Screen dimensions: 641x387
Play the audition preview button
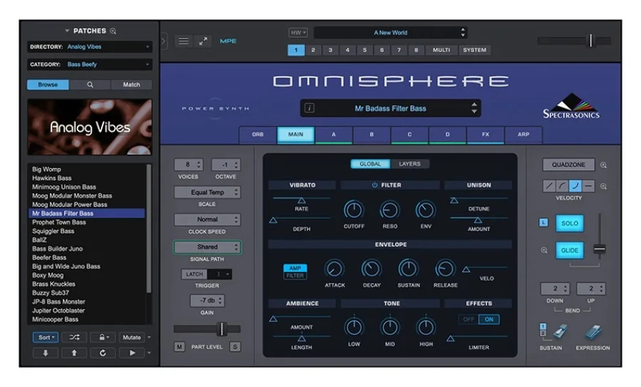(x=132, y=353)
